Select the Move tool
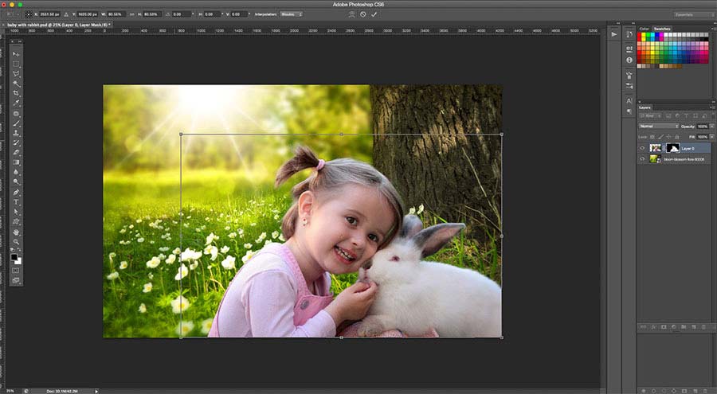The image size is (717, 394). point(16,53)
